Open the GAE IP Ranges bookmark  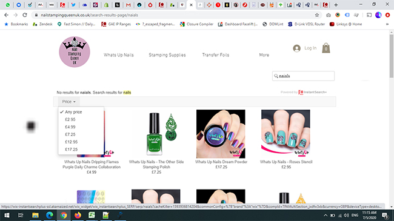[116, 24]
